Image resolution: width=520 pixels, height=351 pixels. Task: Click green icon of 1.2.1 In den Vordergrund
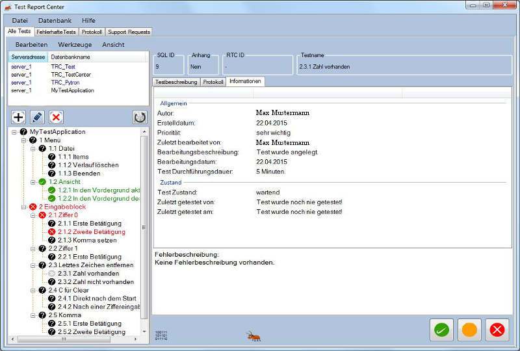click(x=52, y=190)
